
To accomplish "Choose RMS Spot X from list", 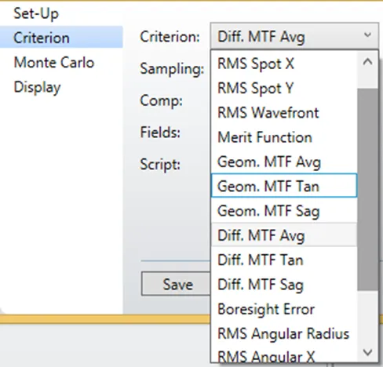I will tap(284, 64).
